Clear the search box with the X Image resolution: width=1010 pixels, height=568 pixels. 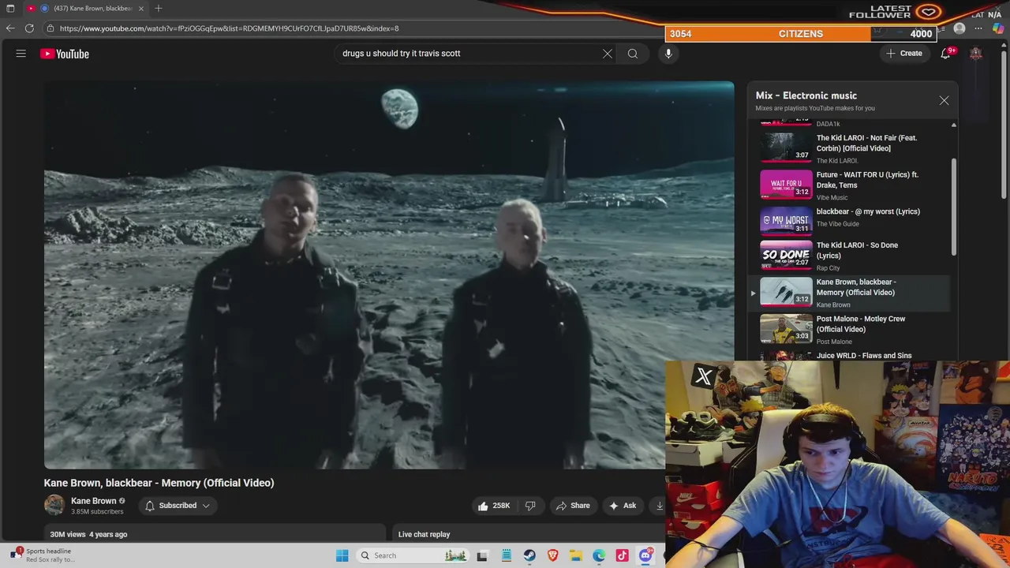point(608,54)
